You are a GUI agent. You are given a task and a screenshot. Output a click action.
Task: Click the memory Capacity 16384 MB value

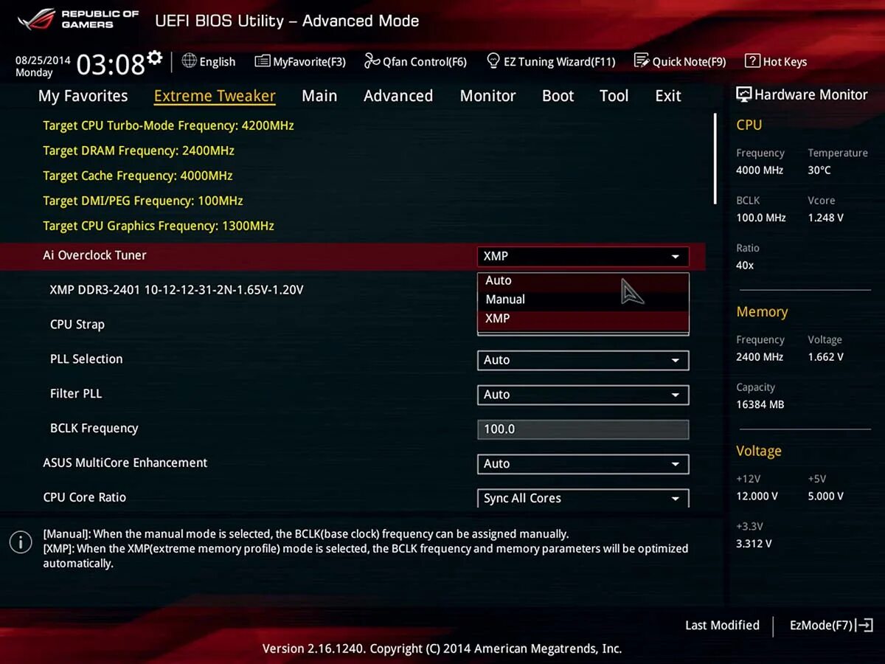pyautogui.click(x=760, y=404)
